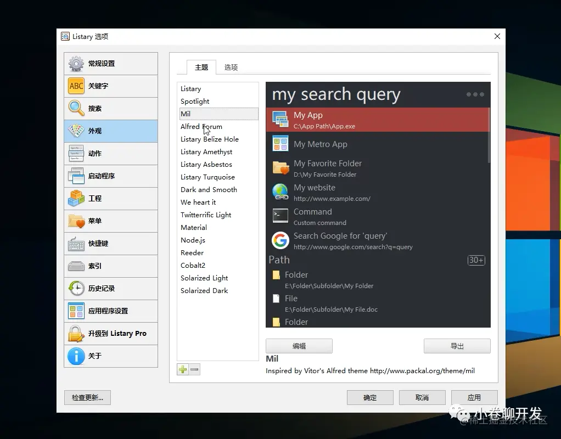
Task: Select the 外观 palette icon
Action: 76,131
